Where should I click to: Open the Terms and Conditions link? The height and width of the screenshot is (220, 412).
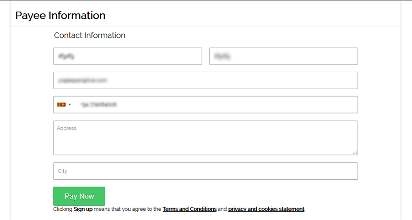coord(190,209)
